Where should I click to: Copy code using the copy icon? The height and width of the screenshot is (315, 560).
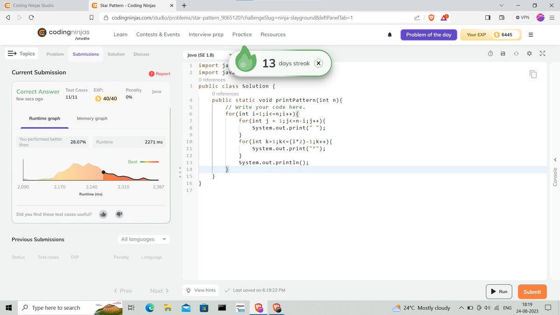click(533, 74)
